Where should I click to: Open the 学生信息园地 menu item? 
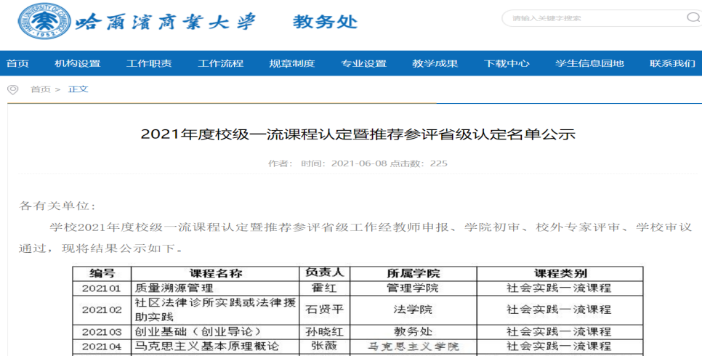[x=589, y=63]
